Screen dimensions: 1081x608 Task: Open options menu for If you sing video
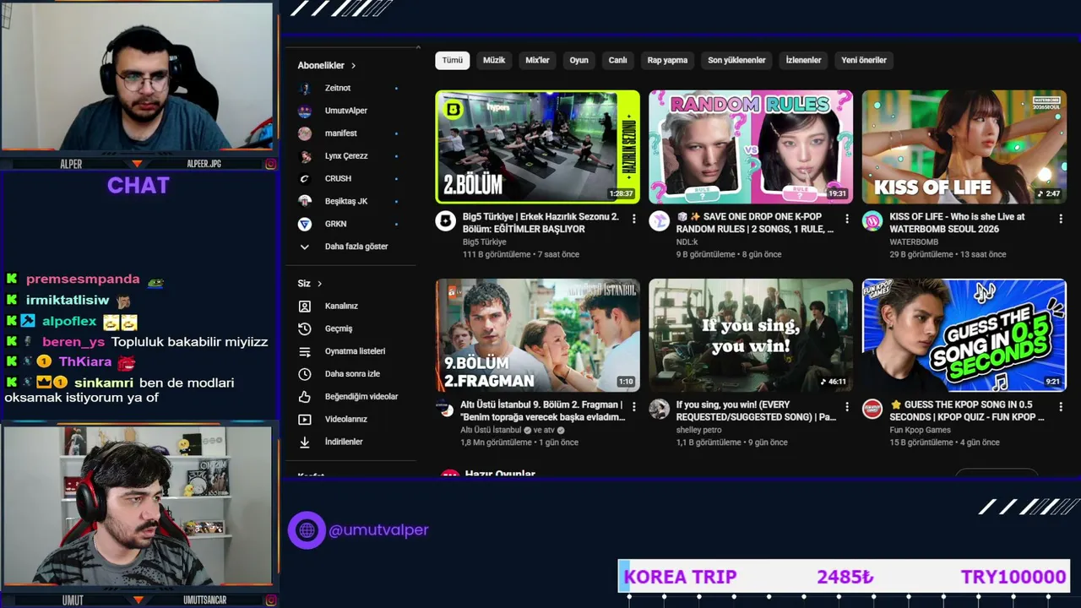pos(847,407)
